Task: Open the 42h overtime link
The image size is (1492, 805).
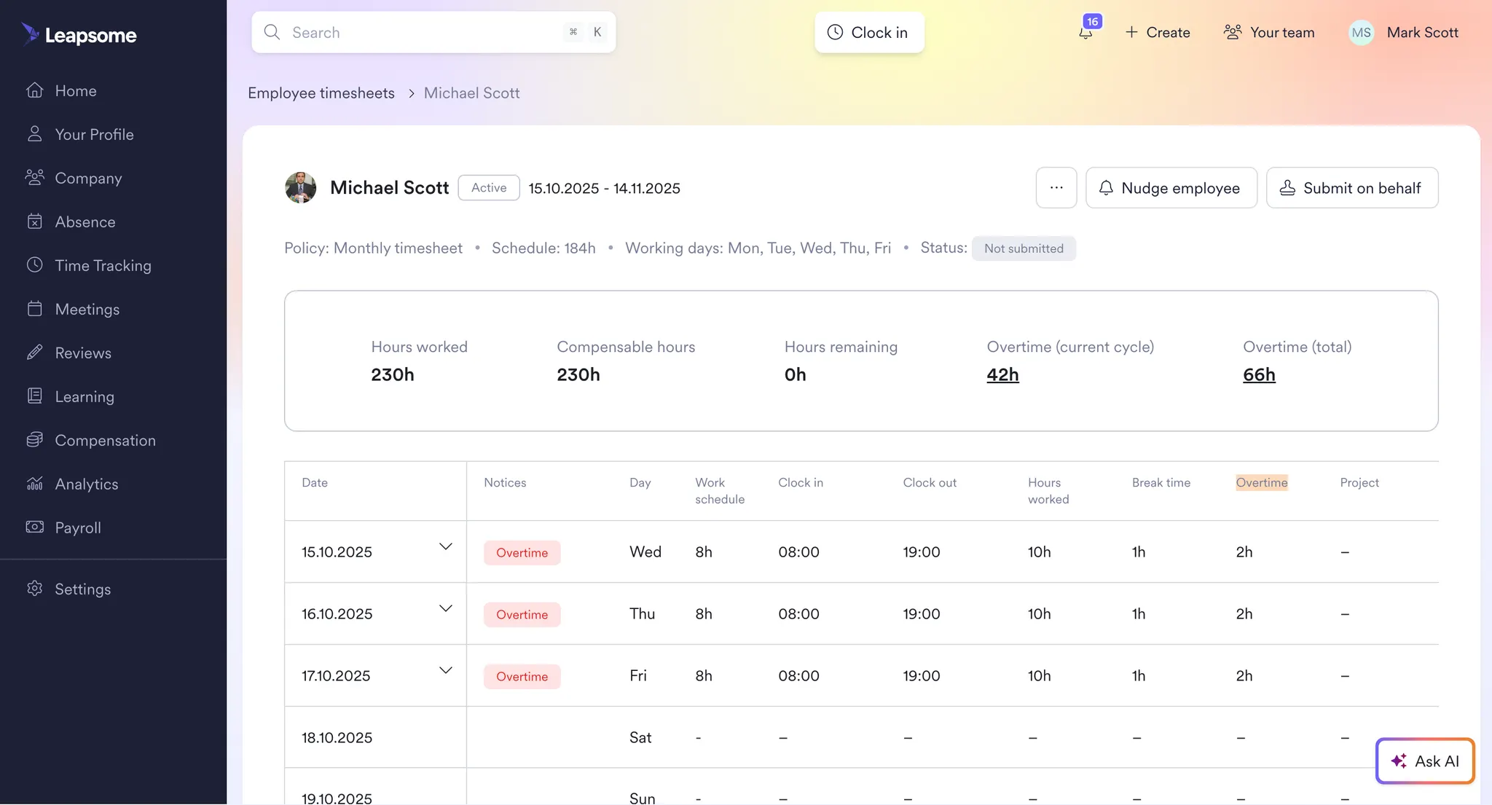Action: (1003, 374)
